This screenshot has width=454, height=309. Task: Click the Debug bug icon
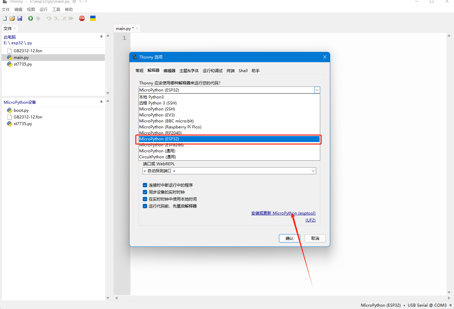tap(38, 18)
